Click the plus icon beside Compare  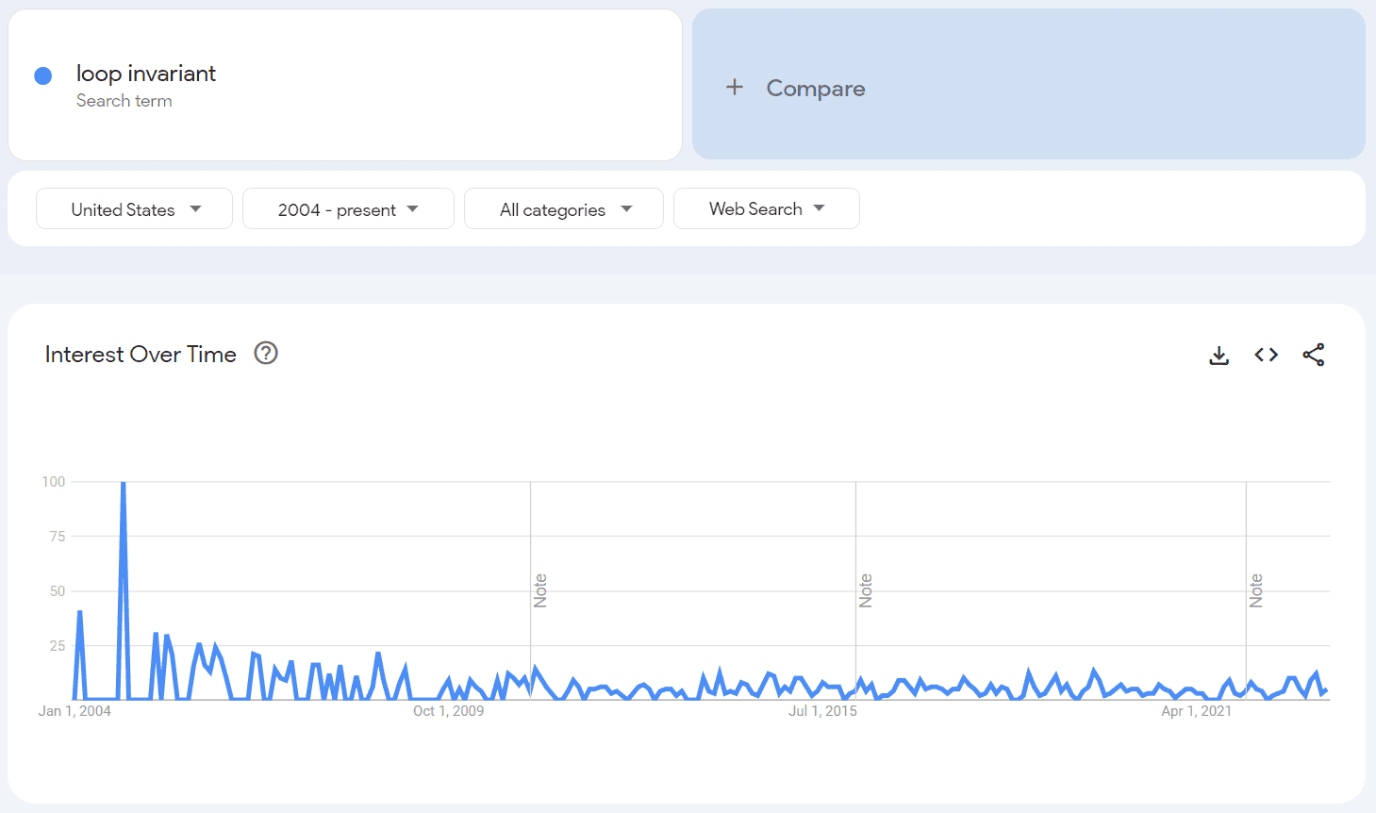pyautogui.click(x=735, y=88)
